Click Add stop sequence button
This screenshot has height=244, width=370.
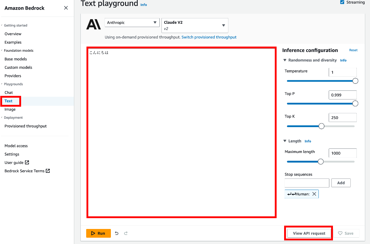pyautogui.click(x=341, y=183)
